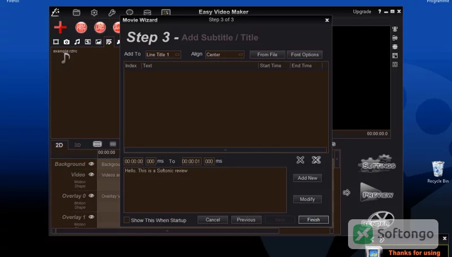
Task: Click the From File button
Action: click(267, 55)
